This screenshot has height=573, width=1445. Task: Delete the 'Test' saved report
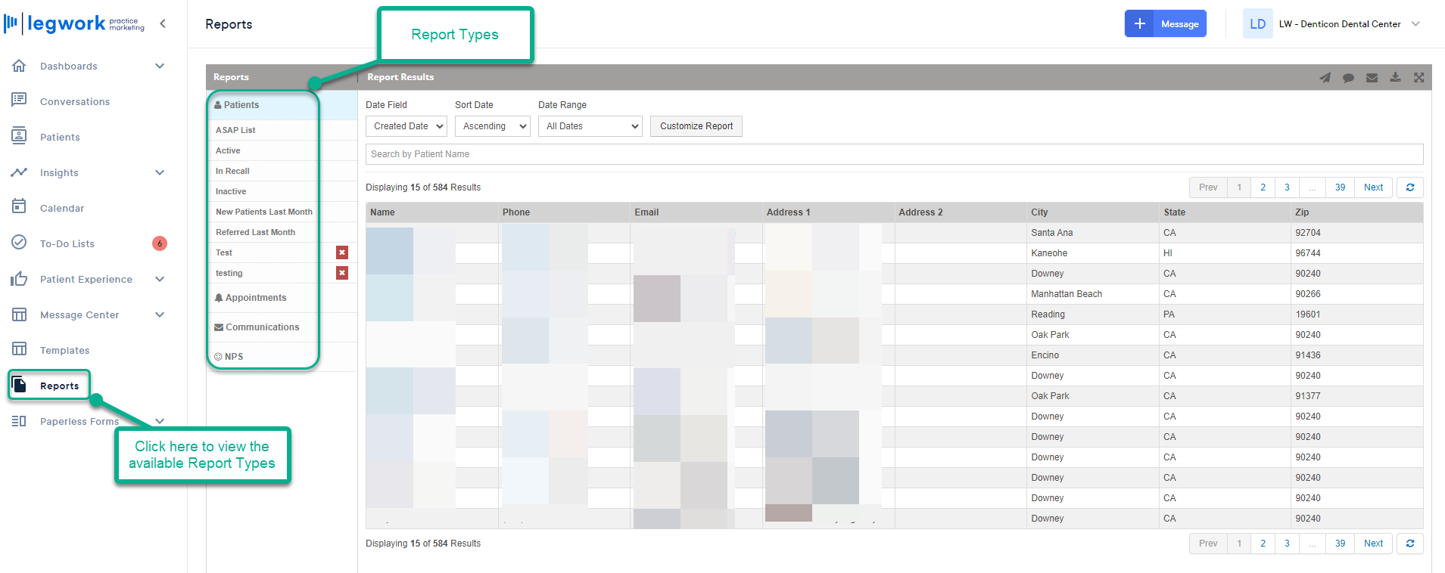pos(342,252)
